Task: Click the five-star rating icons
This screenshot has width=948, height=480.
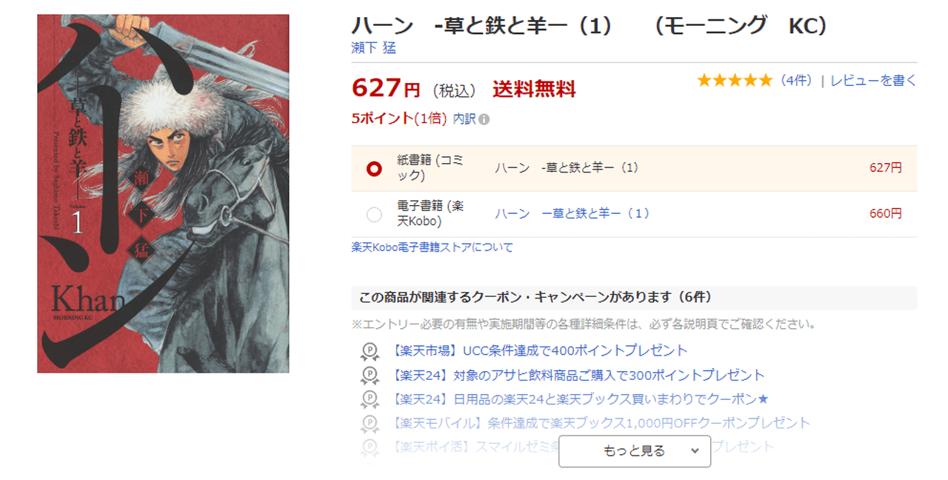Action: pyautogui.click(x=735, y=81)
